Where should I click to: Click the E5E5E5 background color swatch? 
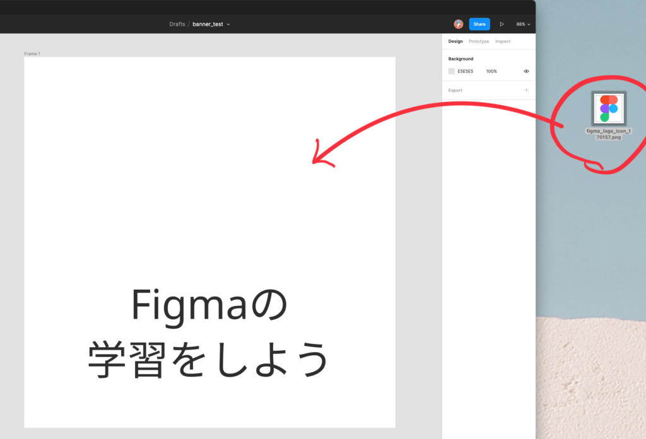(452, 71)
